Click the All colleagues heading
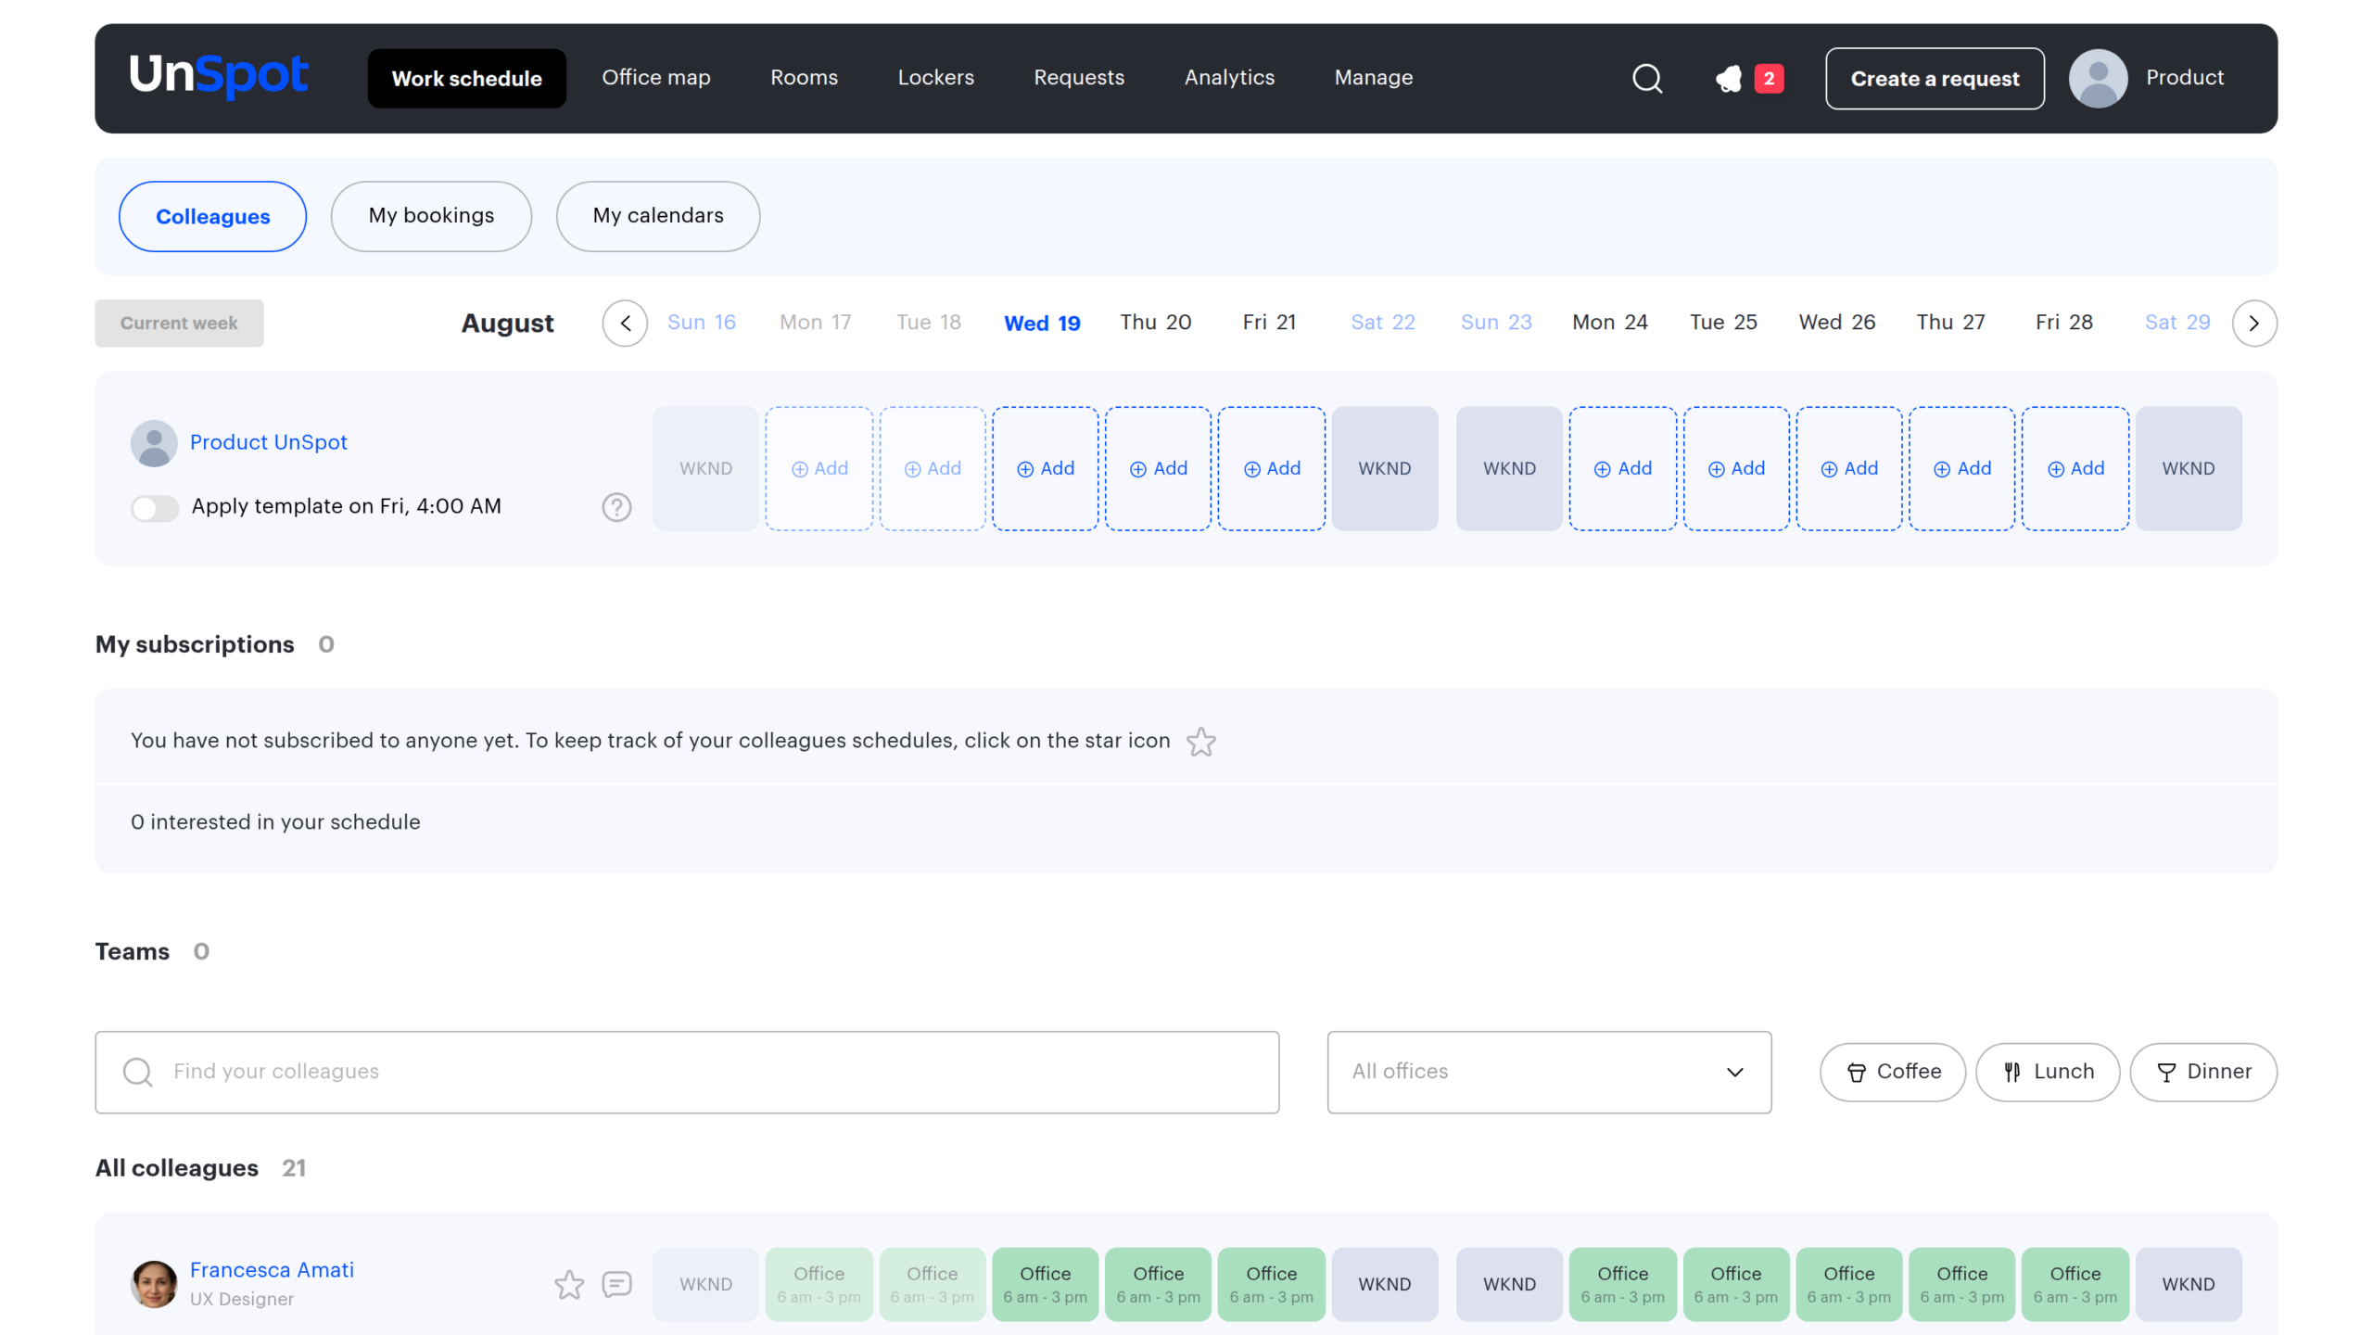Viewport: 2373px width, 1335px height. pos(177,1168)
